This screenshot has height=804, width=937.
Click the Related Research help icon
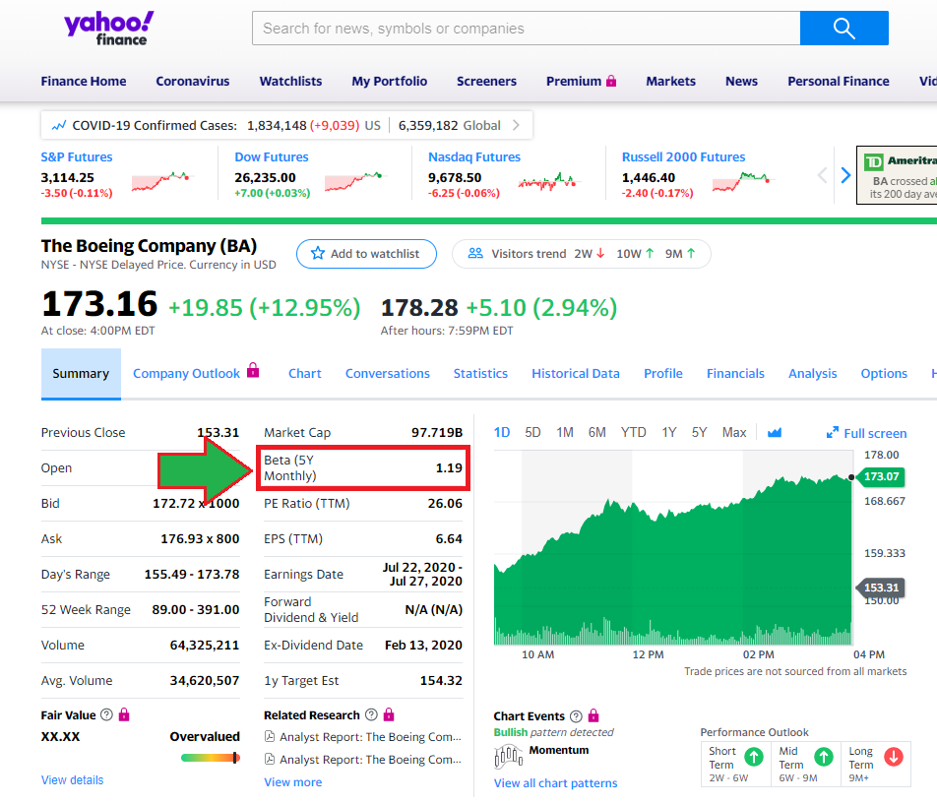371,714
